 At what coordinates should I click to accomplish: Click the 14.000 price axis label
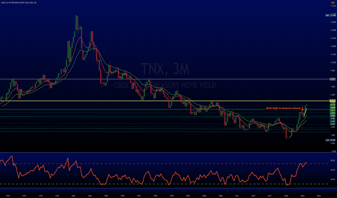coord(333,30)
